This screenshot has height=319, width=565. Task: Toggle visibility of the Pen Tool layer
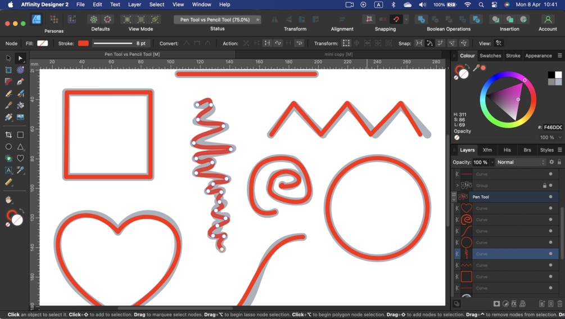[x=550, y=197]
